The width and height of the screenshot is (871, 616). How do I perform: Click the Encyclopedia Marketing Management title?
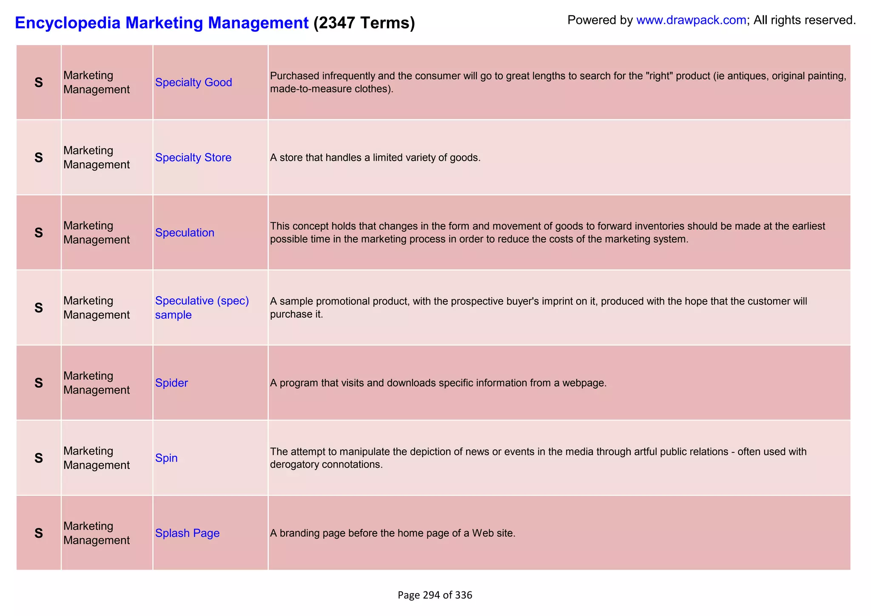pos(162,23)
